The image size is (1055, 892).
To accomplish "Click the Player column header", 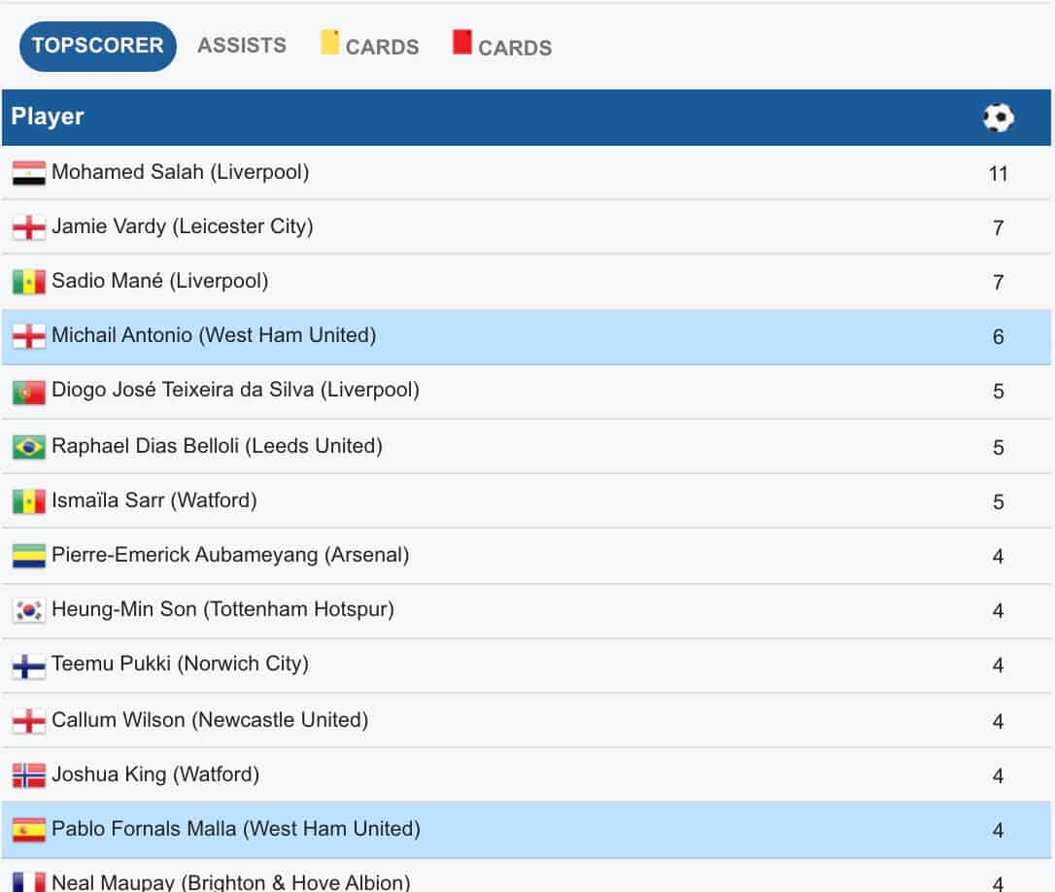I will coord(48,117).
